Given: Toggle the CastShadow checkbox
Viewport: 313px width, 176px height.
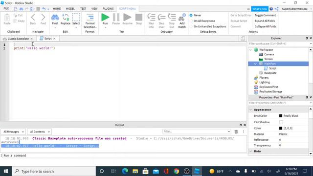Looking at the screenshot, I should click(281, 122).
